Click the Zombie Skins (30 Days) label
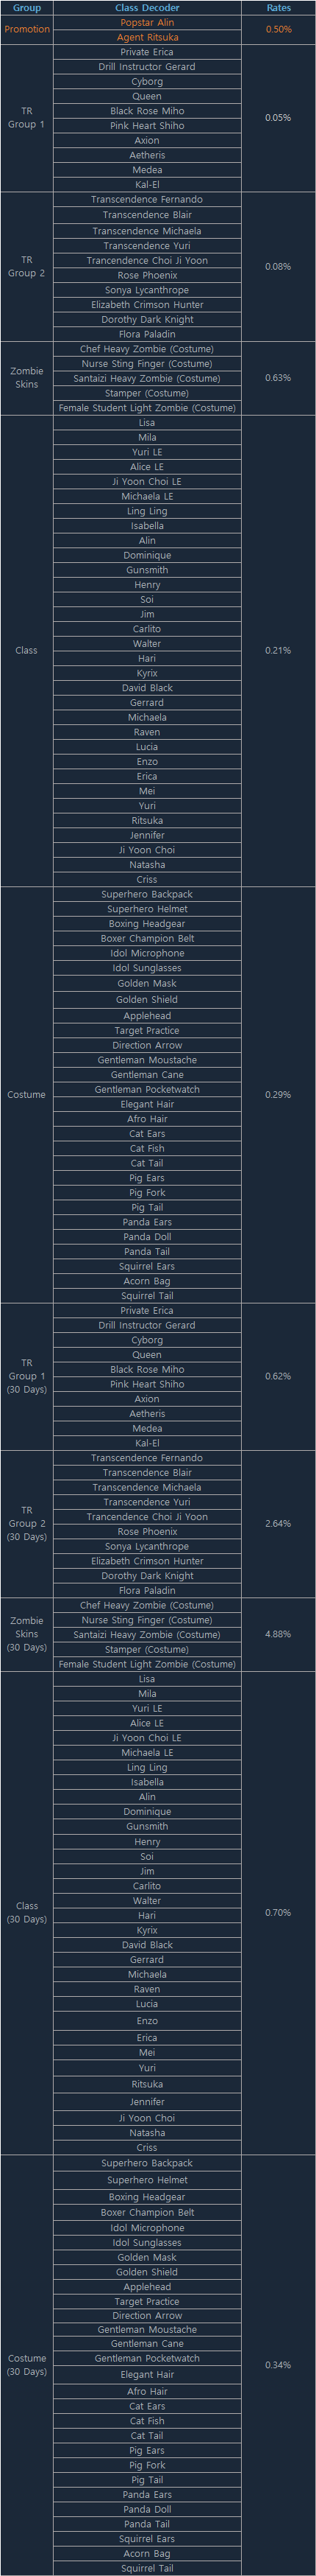316x2576 pixels. pyautogui.click(x=27, y=1634)
